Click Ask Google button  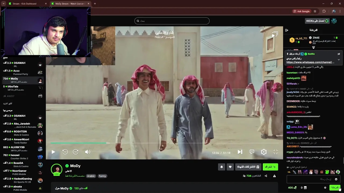click(x=302, y=11)
